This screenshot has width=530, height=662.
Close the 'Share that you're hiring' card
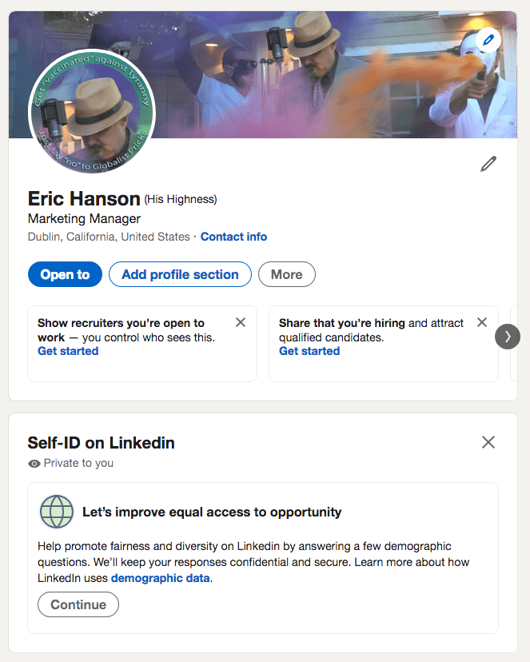[x=482, y=322]
